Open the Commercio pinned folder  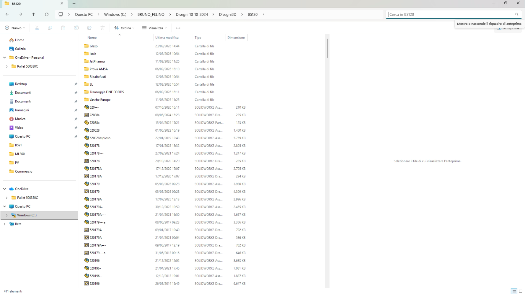(24, 172)
